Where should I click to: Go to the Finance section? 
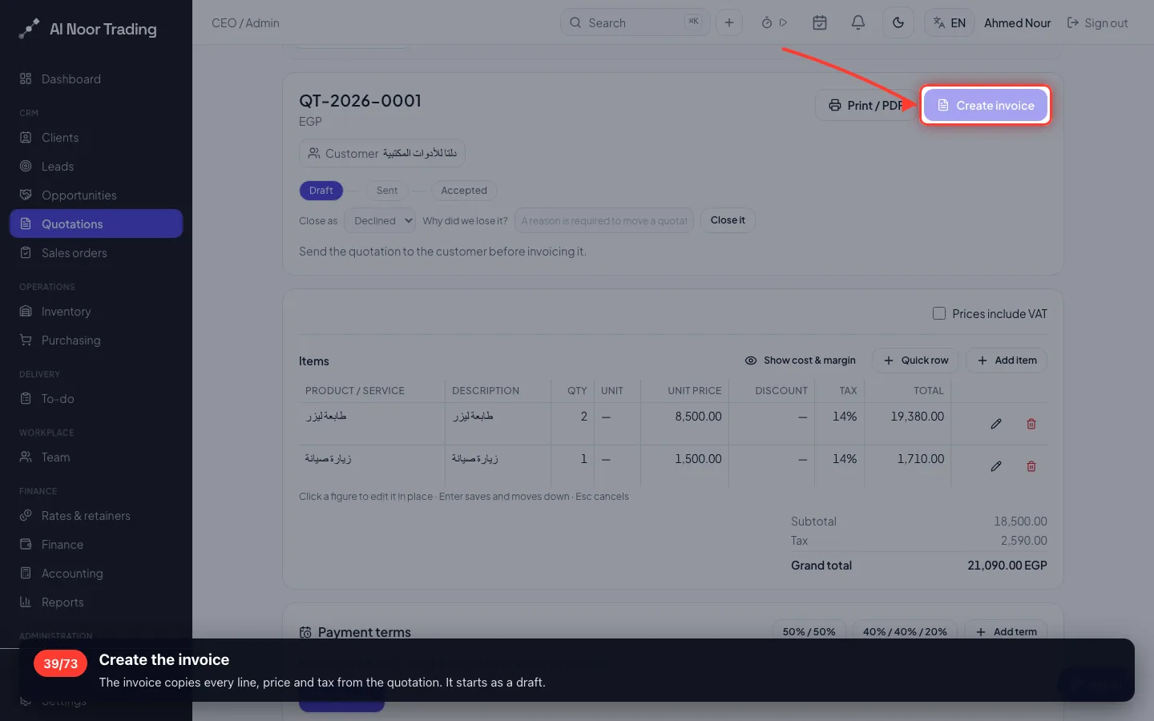tap(96, 544)
